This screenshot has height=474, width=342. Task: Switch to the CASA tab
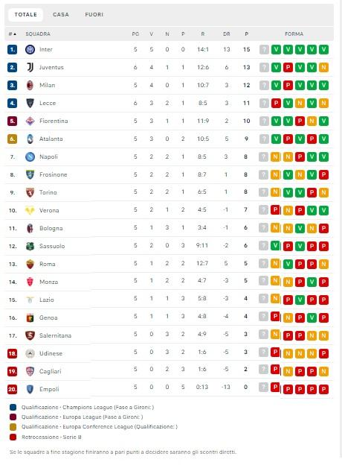[61, 14]
